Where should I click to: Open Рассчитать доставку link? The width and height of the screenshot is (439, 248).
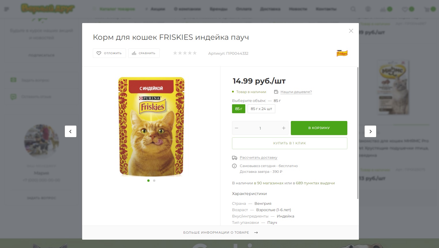(x=259, y=158)
